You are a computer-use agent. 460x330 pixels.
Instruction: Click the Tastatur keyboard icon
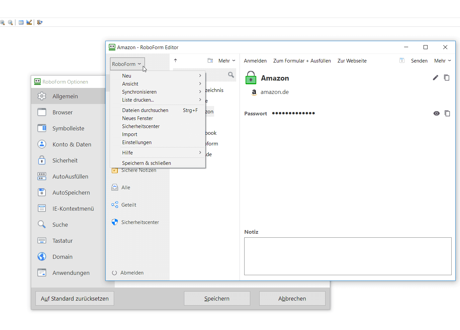pyautogui.click(x=42, y=240)
